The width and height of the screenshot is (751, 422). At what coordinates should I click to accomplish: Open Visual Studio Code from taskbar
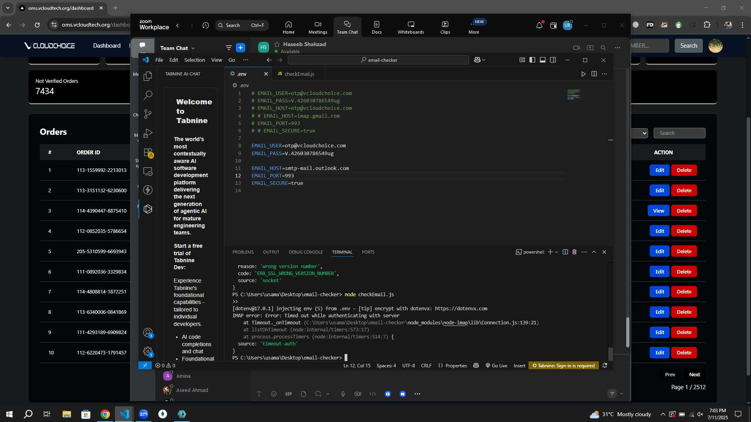coord(124,414)
